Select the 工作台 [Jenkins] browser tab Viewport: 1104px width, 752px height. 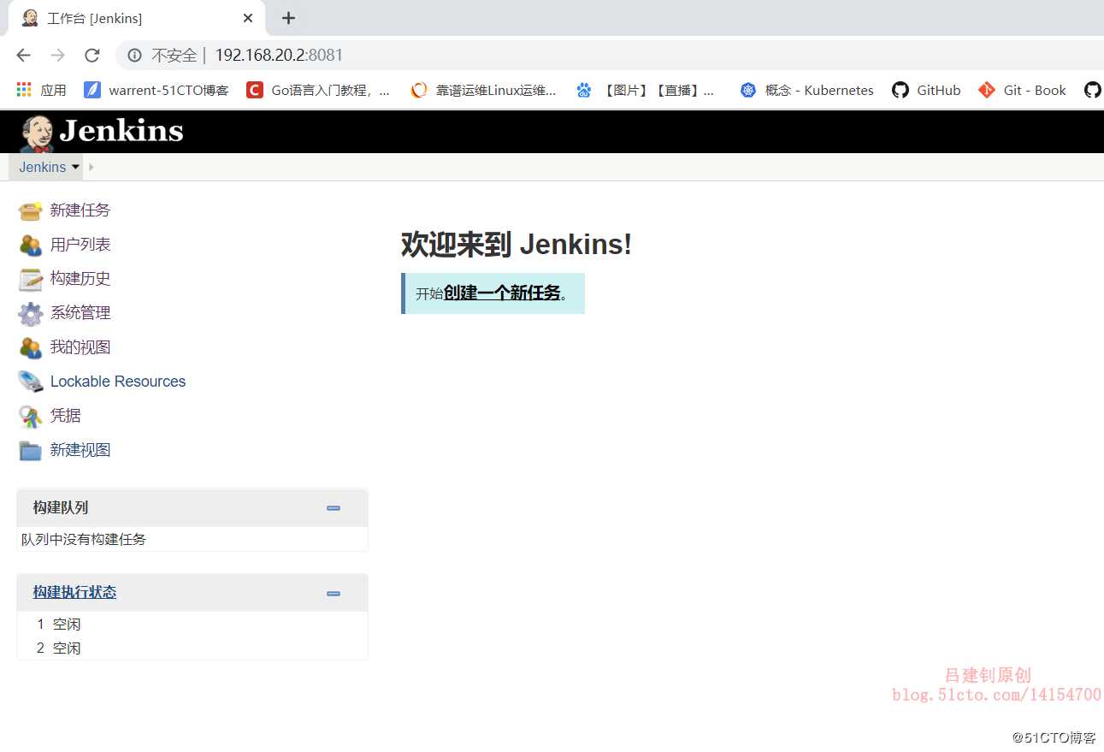[x=137, y=18]
